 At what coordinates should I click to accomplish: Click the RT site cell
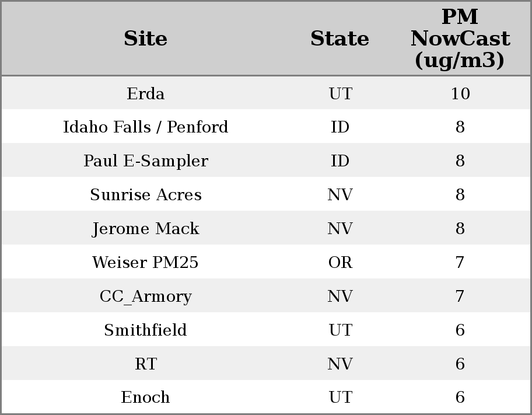click(x=145, y=364)
